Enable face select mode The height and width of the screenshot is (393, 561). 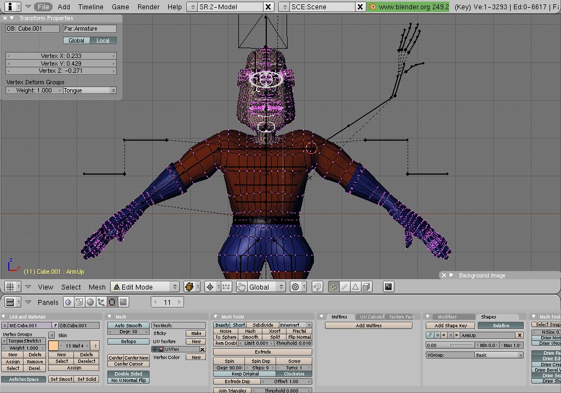click(356, 287)
